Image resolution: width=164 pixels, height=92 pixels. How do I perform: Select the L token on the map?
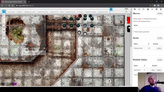pyautogui.click(x=64, y=19)
